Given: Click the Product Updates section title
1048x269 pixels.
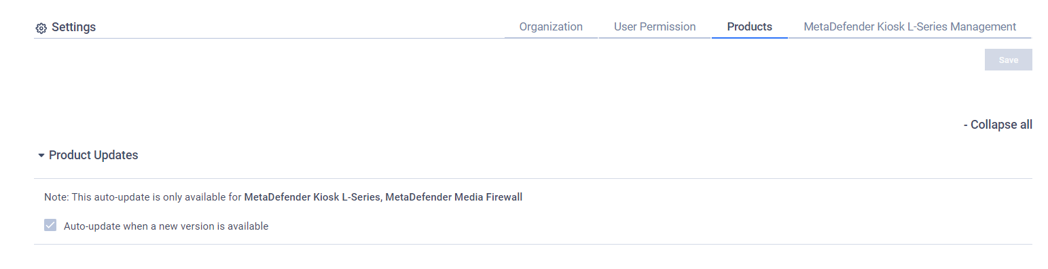Looking at the screenshot, I should coord(93,155).
